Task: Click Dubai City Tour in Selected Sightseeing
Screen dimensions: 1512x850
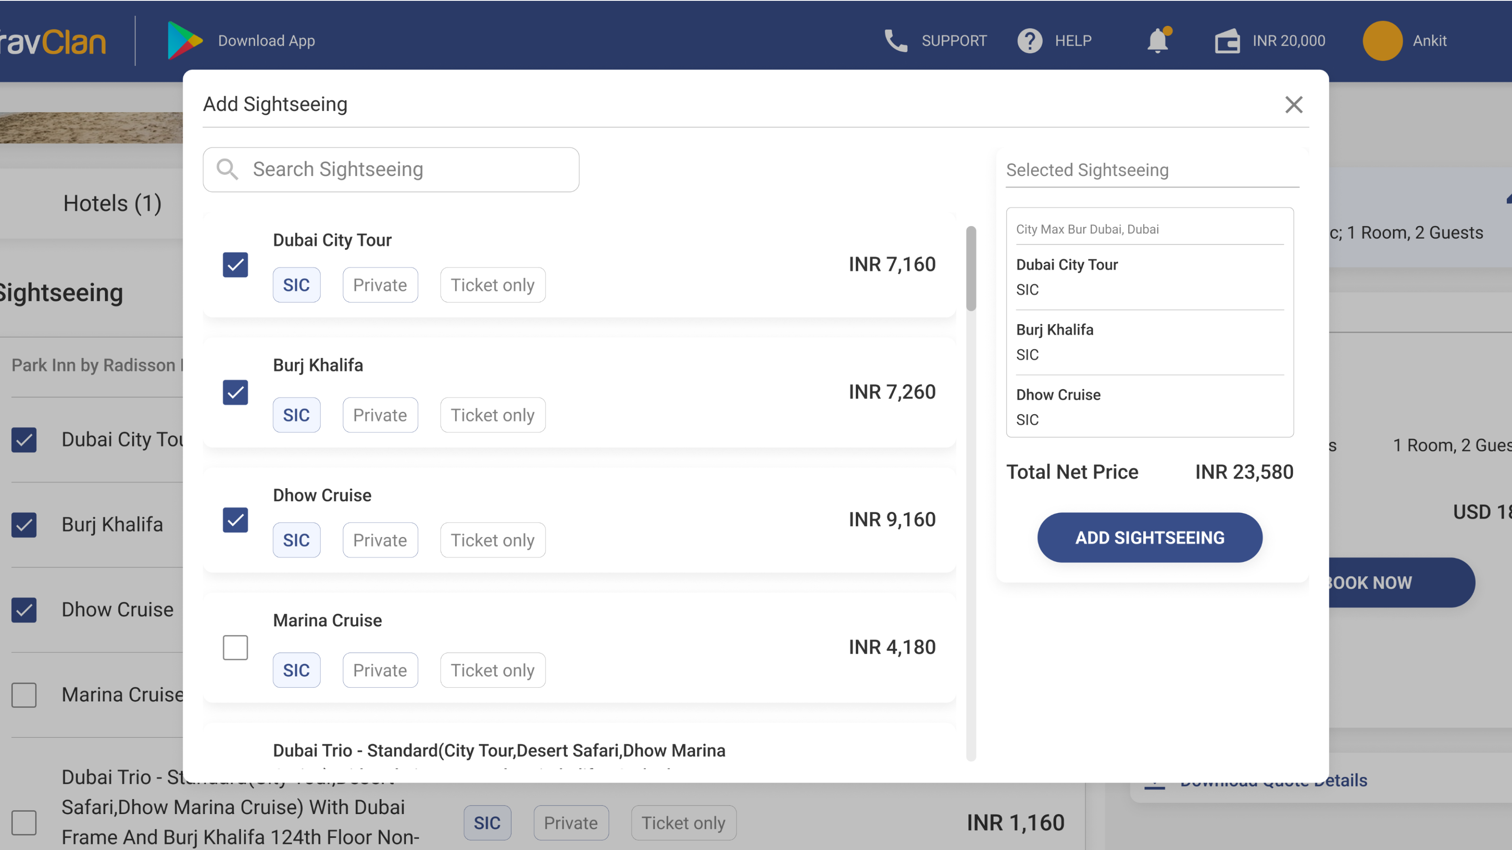Action: pos(1067,265)
